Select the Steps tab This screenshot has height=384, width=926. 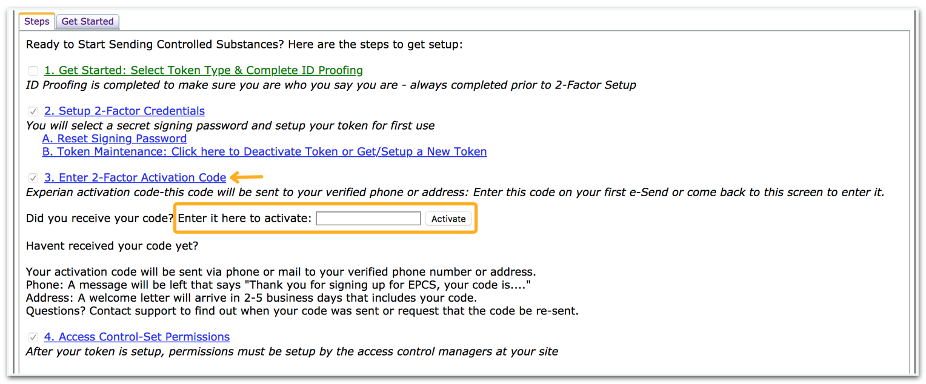[36, 21]
